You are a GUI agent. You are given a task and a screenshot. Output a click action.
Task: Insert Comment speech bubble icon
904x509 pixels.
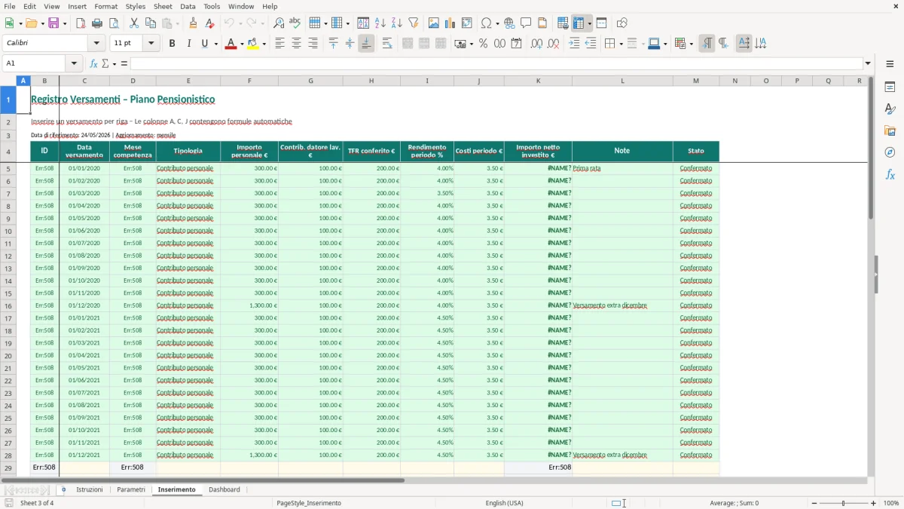[x=527, y=23]
